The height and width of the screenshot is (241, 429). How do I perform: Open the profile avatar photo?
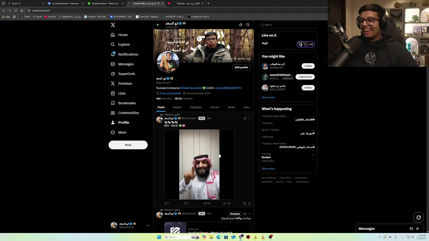168,62
